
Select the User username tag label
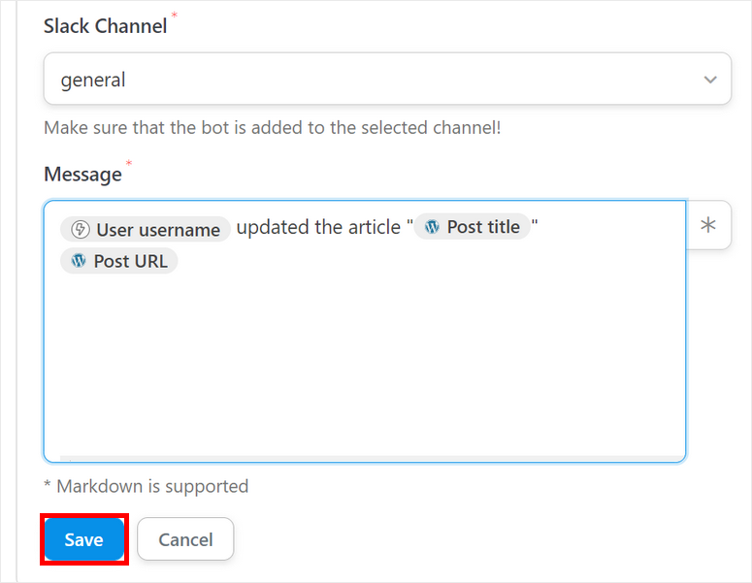click(x=158, y=230)
